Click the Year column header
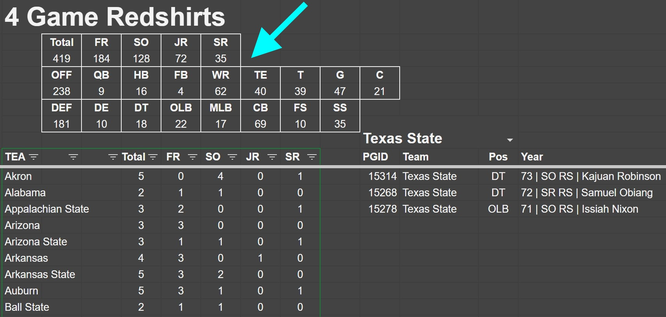666x317 pixels. pyautogui.click(x=532, y=157)
